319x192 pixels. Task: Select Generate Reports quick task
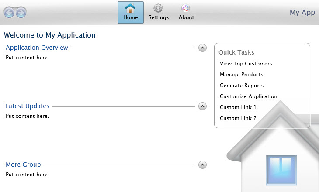(x=242, y=86)
